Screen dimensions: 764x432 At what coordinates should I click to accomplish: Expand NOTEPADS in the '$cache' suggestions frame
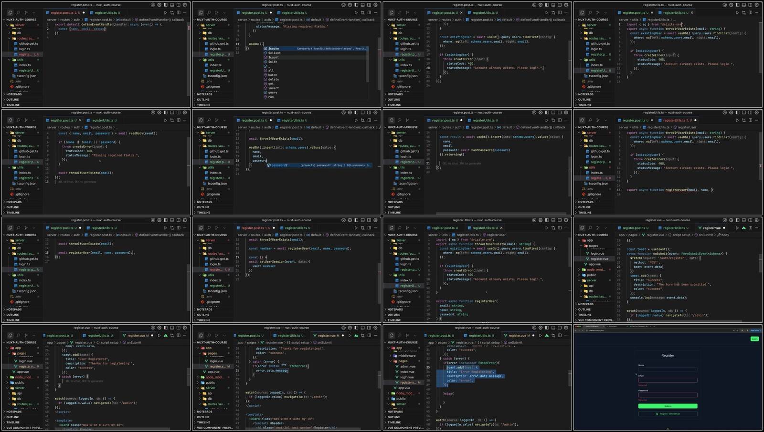(x=213, y=94)
